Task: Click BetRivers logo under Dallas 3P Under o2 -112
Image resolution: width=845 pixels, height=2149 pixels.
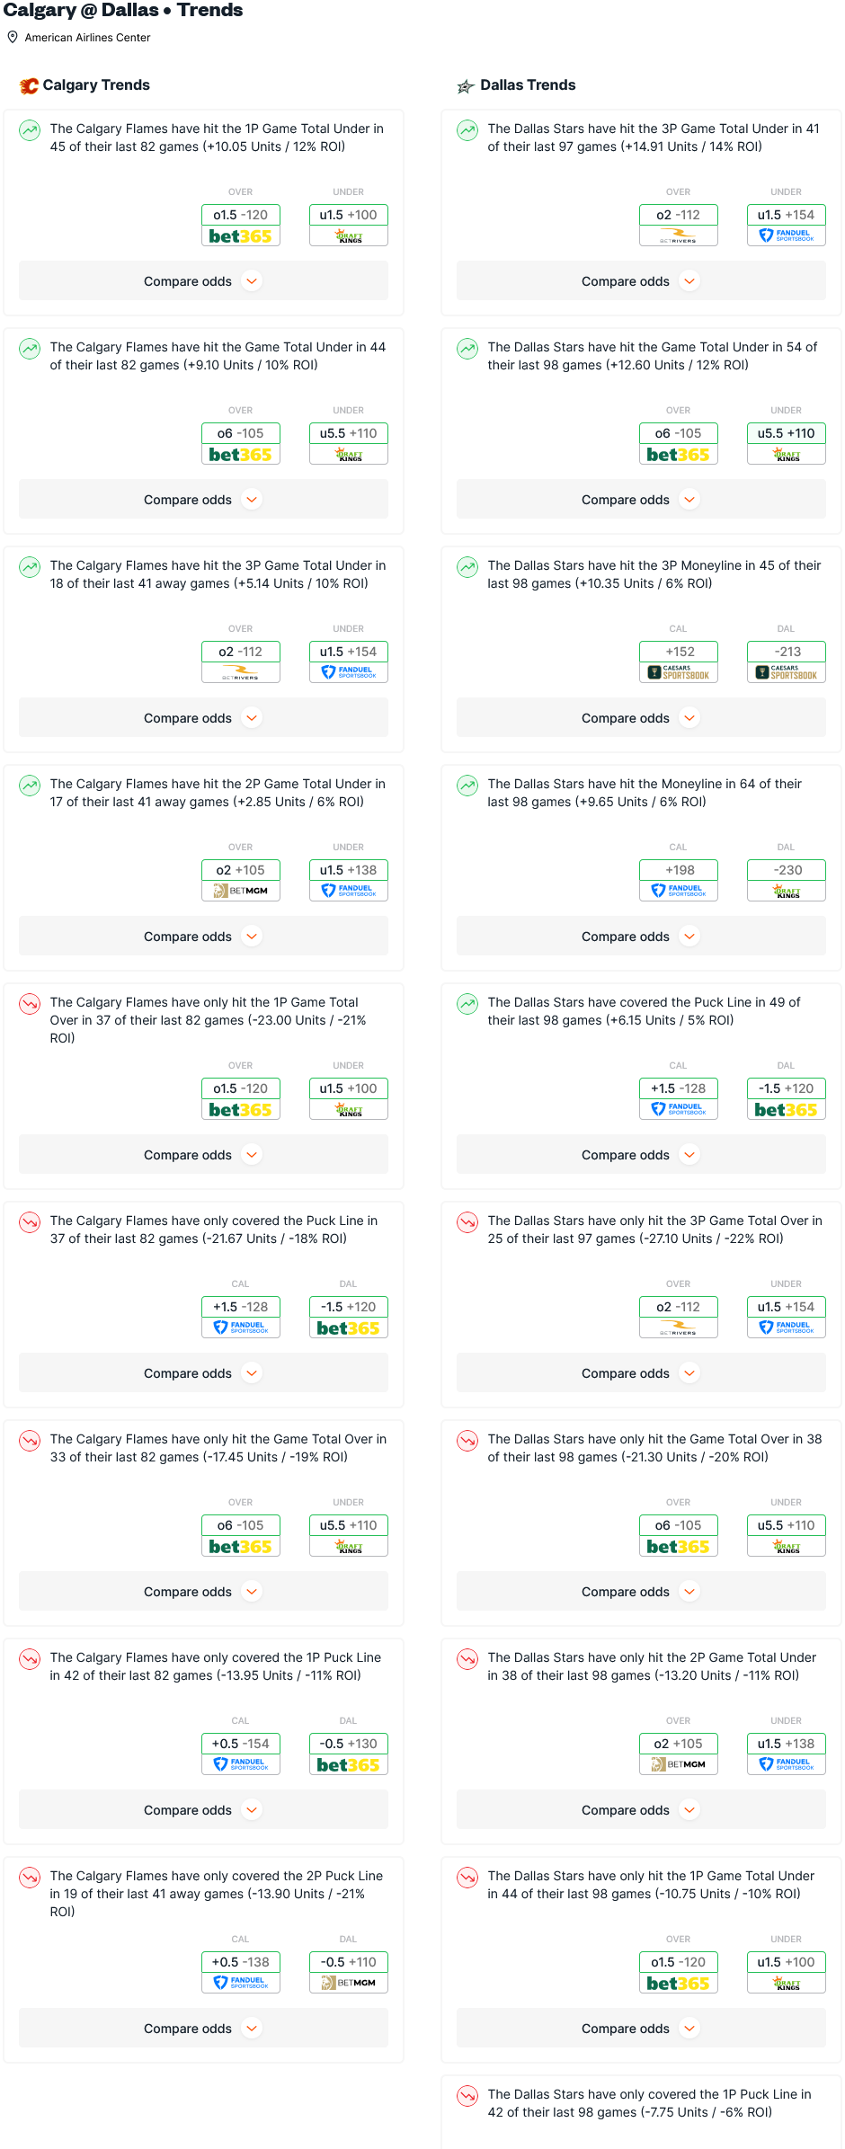Action: click(679, 235)
